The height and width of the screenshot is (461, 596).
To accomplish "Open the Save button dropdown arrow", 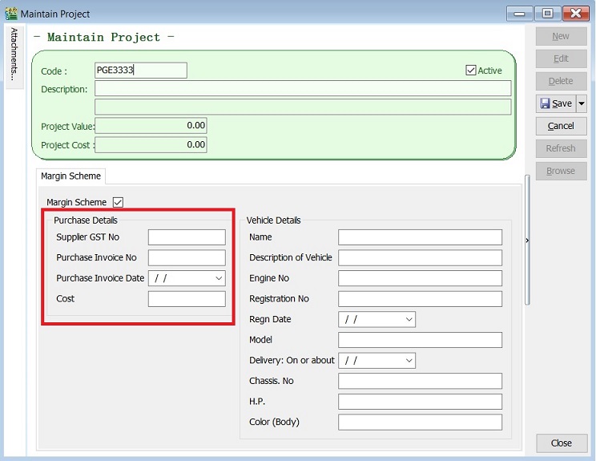I will [x=582, y=103].
